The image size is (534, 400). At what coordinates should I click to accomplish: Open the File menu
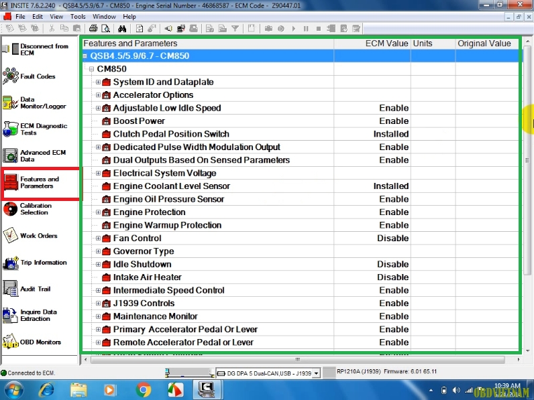[20, 16]
